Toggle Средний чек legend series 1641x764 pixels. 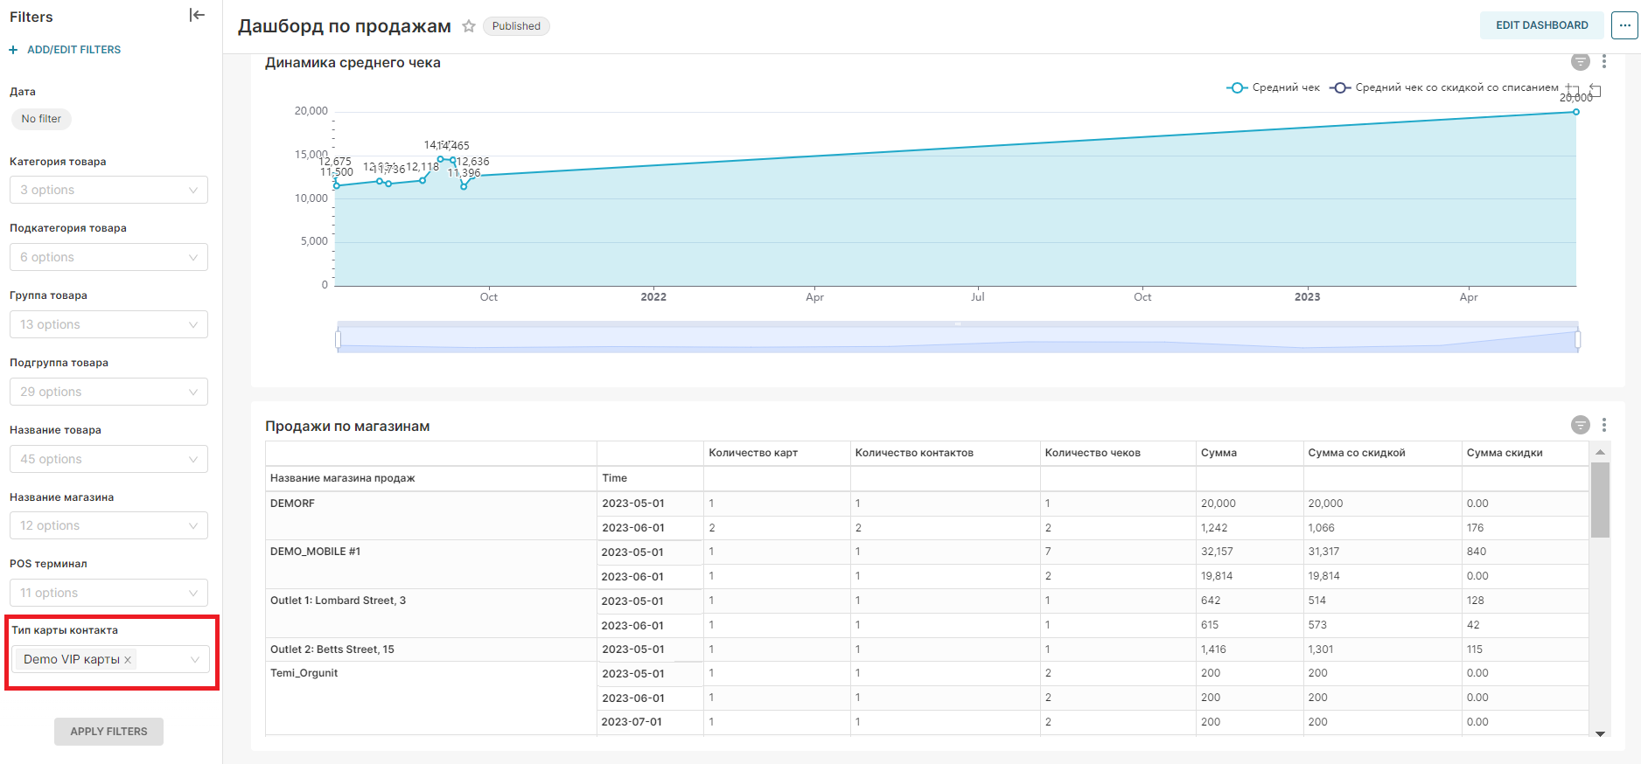coord(1274,87)
